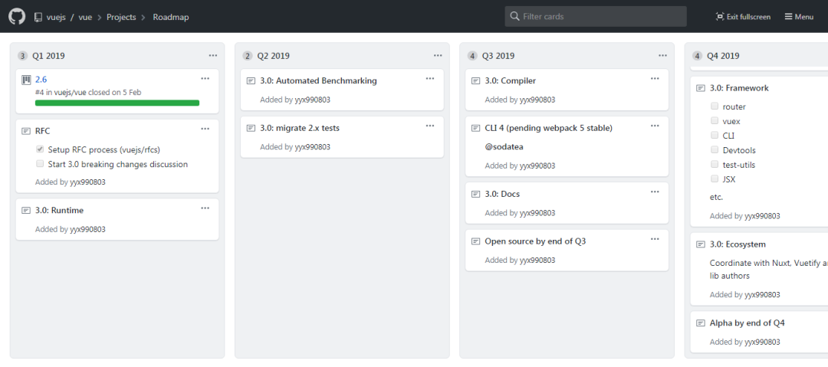Viewport: 828px width, 367px height.
Task: Open the 2.6 milestone link
Action: click(x=41, y=79)
